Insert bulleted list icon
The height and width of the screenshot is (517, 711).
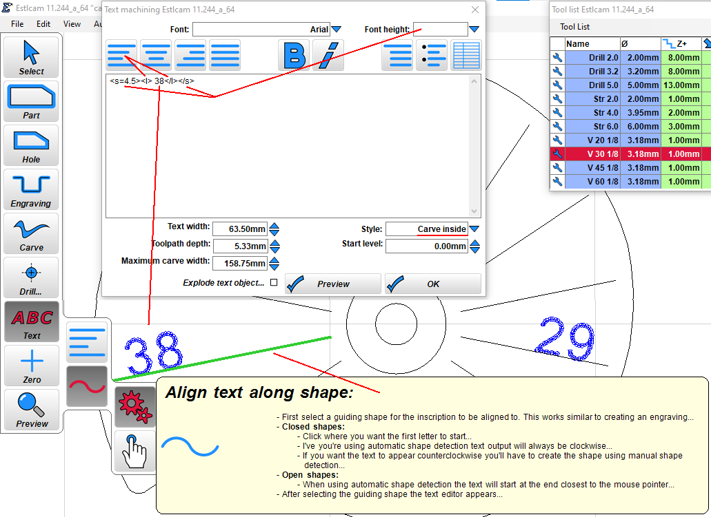tap(432, 55)
